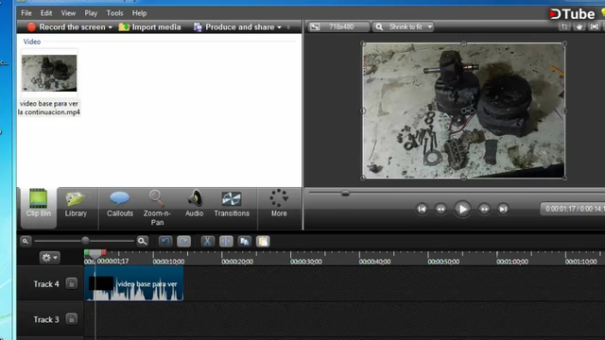Open toolbar options arrow after Produce and share

tap(288, 27)
